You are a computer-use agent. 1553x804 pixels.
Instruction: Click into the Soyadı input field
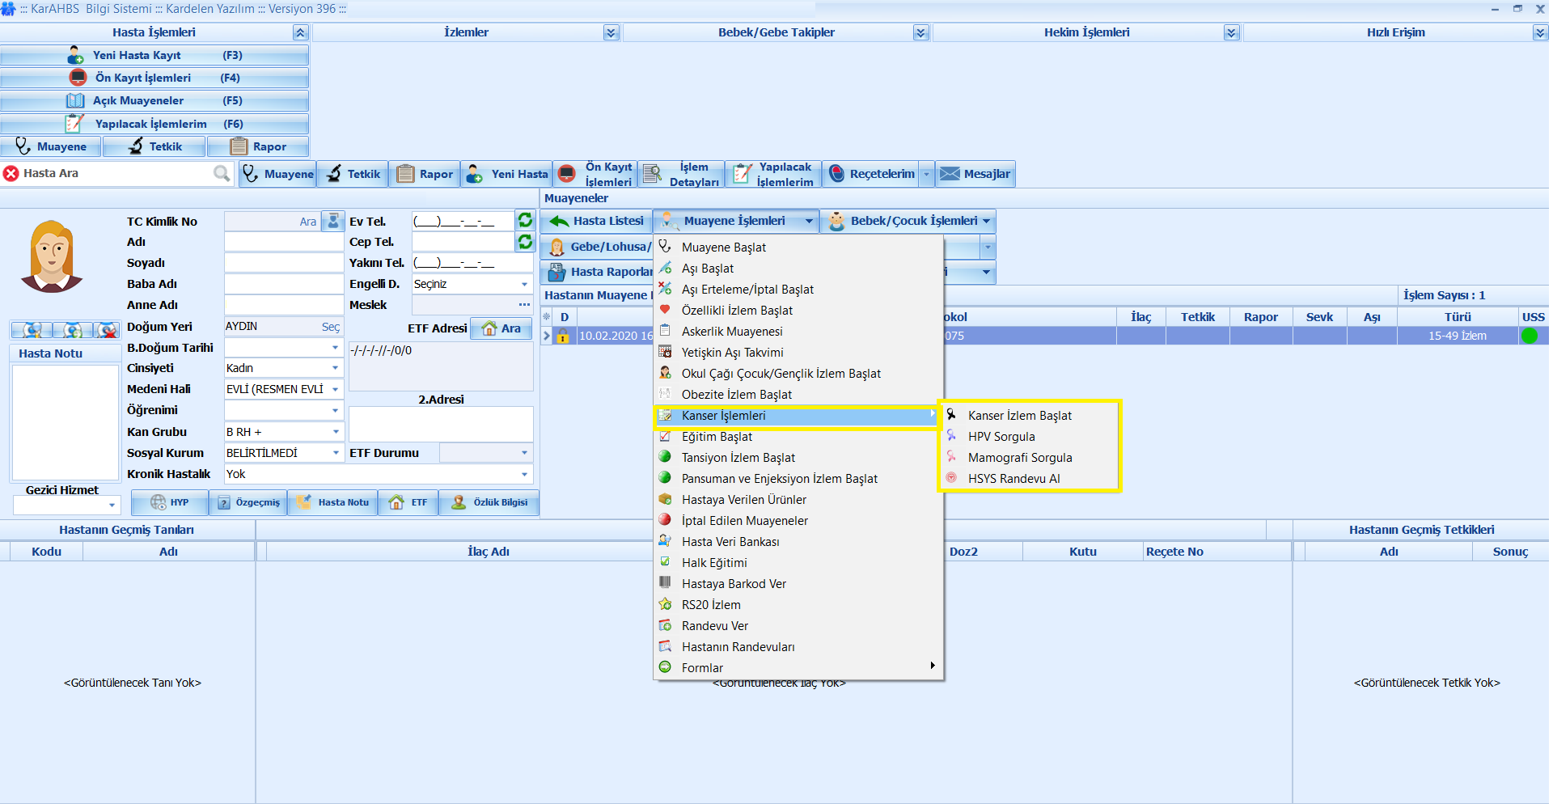pyautogui.click(x=284, y=263)
